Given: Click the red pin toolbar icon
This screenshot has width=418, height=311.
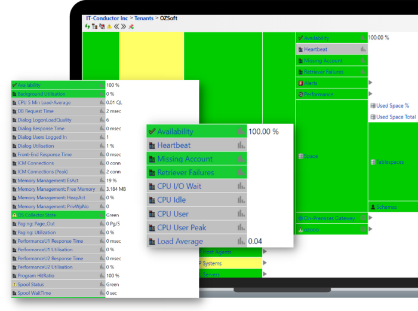Looking at the screenshot, I should (x=131, y=26).
